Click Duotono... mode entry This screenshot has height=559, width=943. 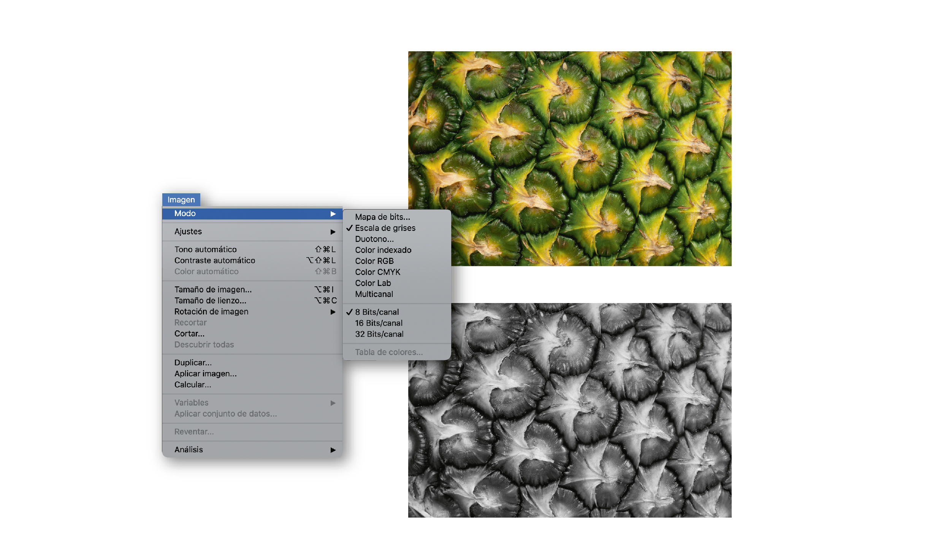tap(374, 239)
